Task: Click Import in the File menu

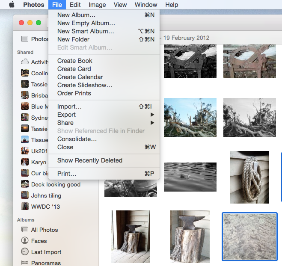Action: pyautogui.click(x=69, y=106)
